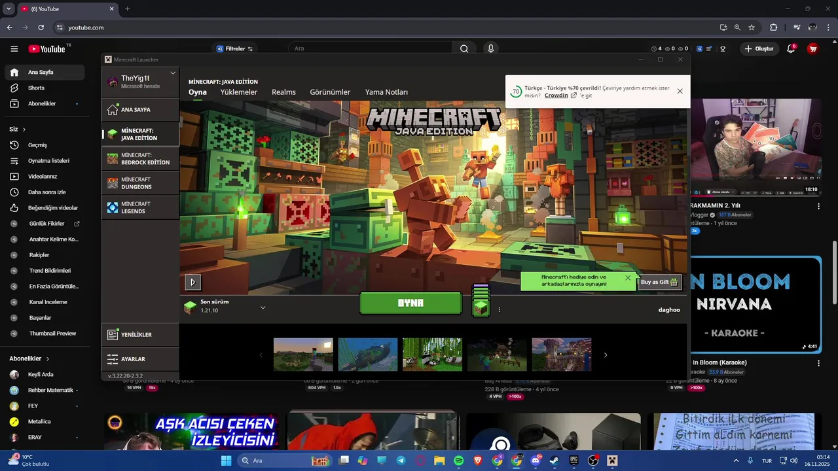Select Minecraft: Bedrock Edition in launcher
Viewport: 838px width, 471px height.
tap(140, 159)
